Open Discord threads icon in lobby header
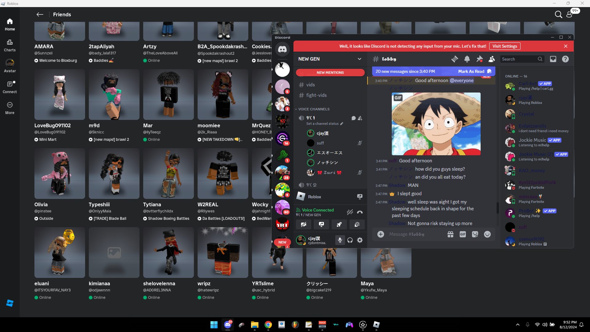 454,59
